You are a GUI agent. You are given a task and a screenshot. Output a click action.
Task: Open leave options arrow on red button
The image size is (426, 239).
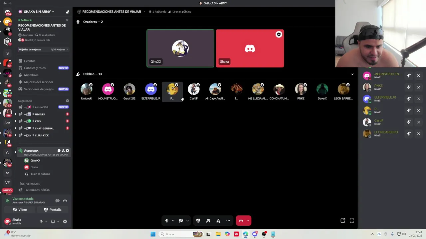click(x=248, y=220)
